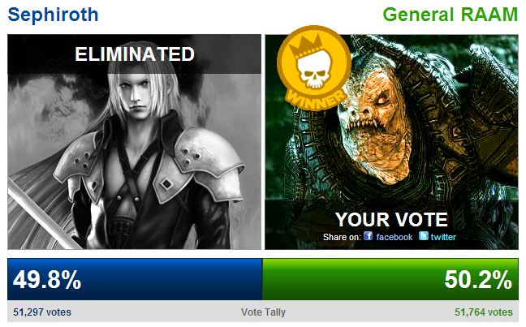526x327 pixels.
Task: Click the blue 49.8% vote bar
Action: coord(135,279)
